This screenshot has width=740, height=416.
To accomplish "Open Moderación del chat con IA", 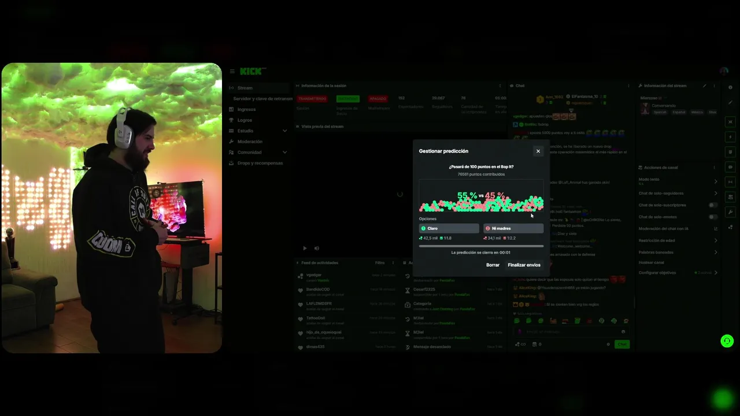I will [x=678, y=229].
